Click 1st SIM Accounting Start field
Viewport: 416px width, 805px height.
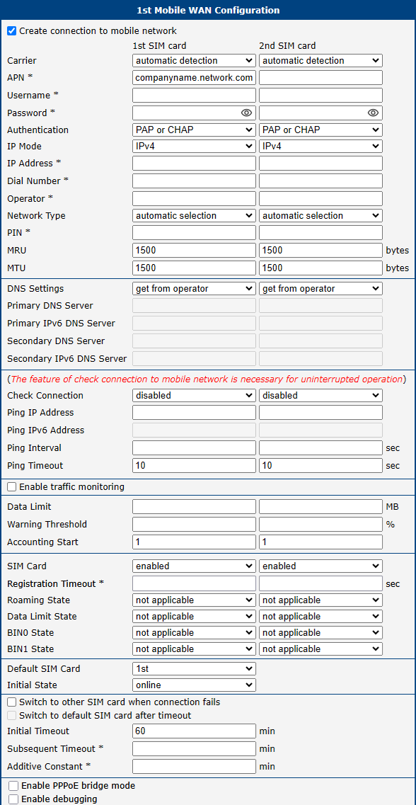point(194,542)
